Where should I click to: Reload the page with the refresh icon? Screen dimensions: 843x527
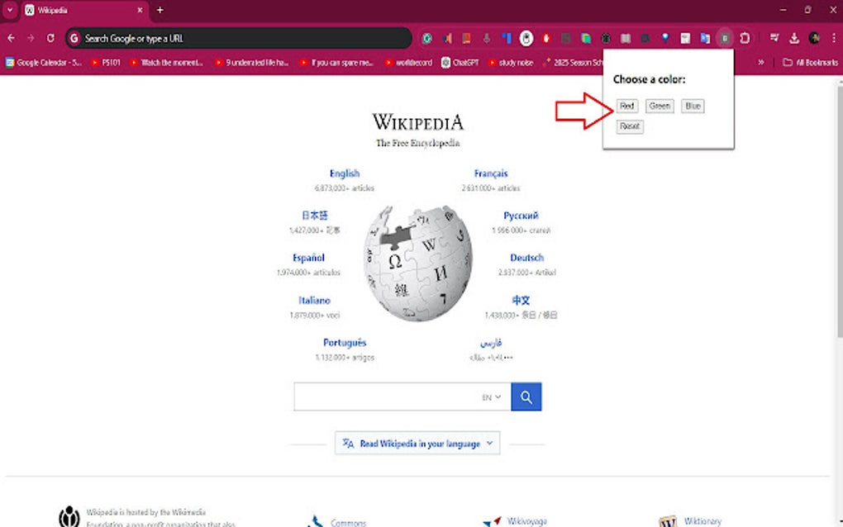point(50,38)
